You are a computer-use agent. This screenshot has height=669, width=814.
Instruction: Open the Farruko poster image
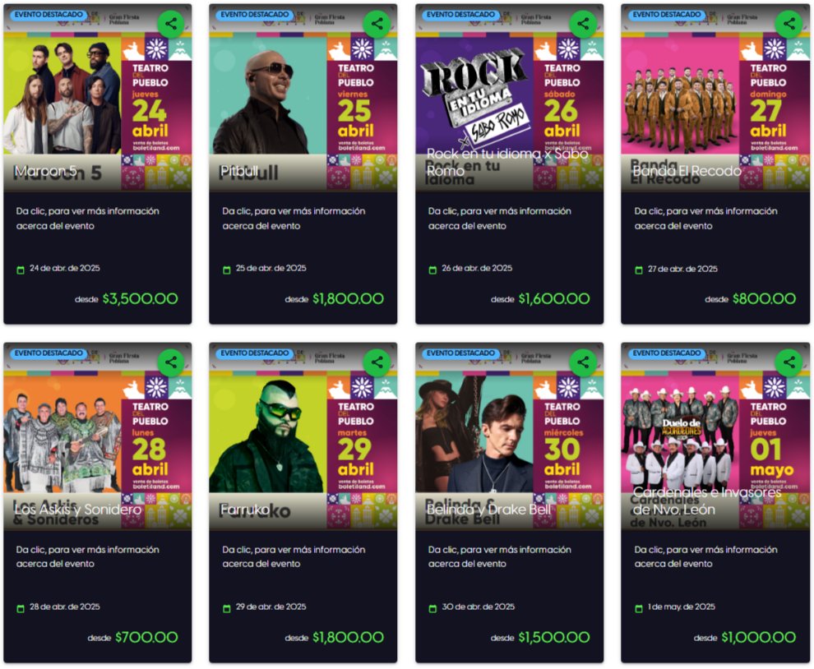[303, 437]
